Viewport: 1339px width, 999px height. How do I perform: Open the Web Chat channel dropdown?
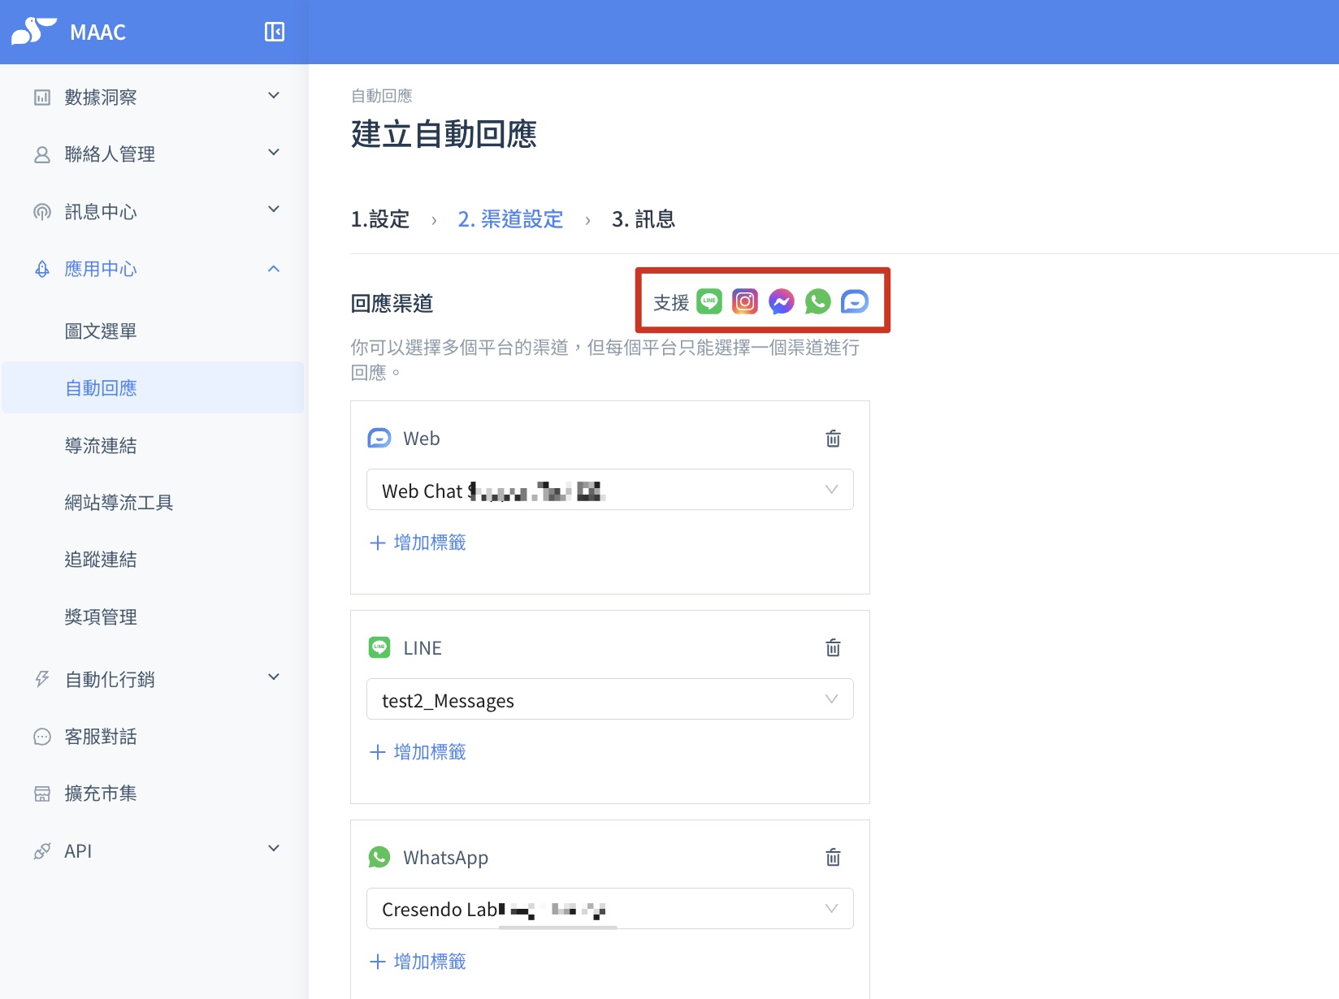pos(610,490)
